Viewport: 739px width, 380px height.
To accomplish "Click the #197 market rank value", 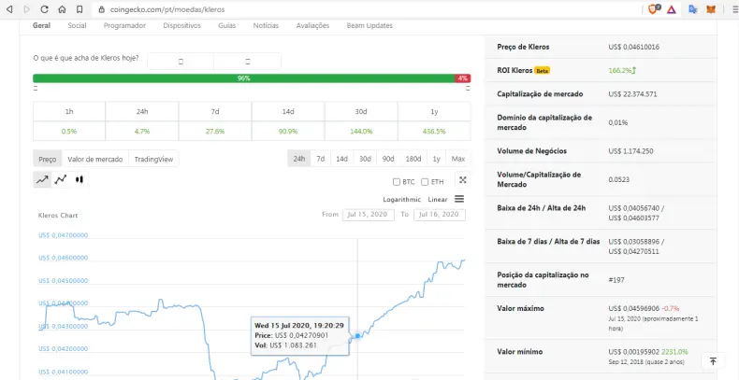I will pos(616,280).
